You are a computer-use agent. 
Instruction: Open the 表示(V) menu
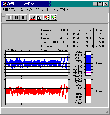[x=26, y=9]
